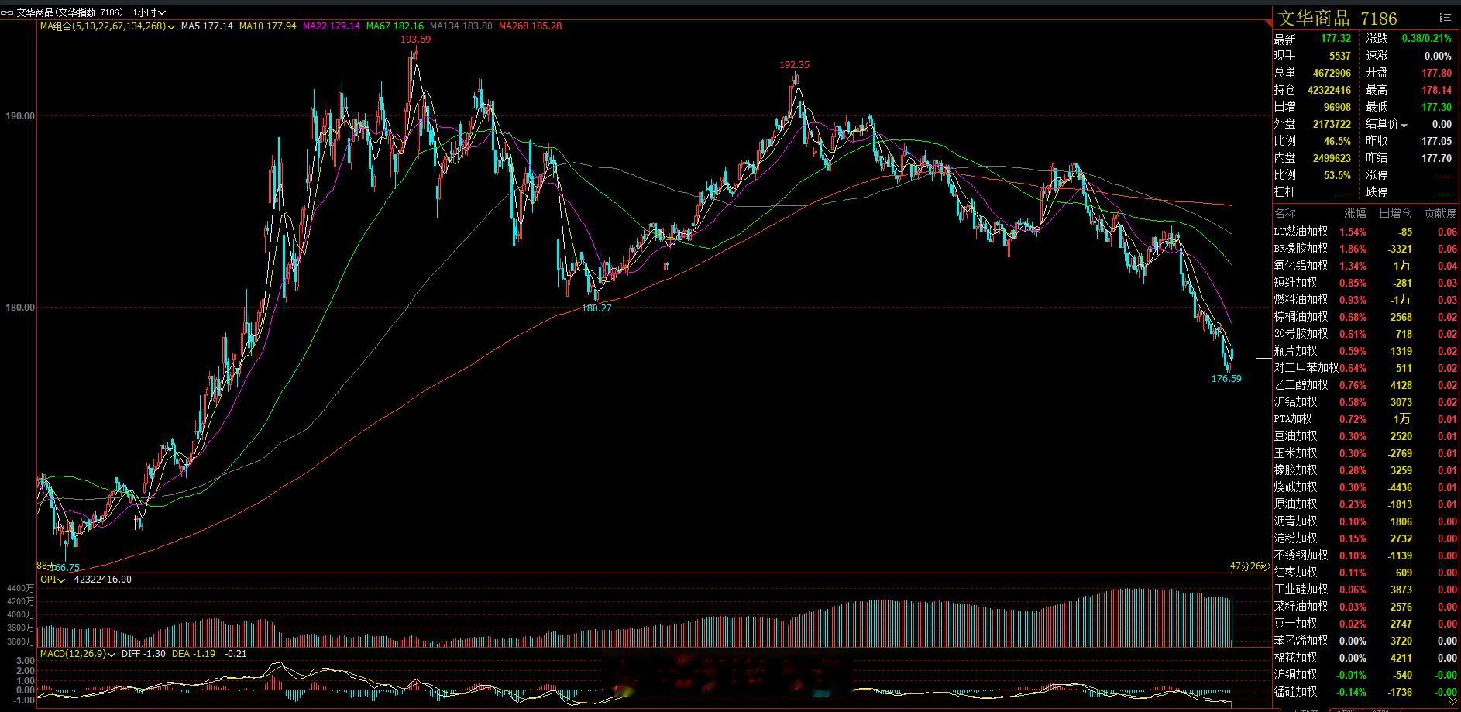Click the 最低 value 177.30
Screen dimensions: 1461x712
(x=1437, y=107)
